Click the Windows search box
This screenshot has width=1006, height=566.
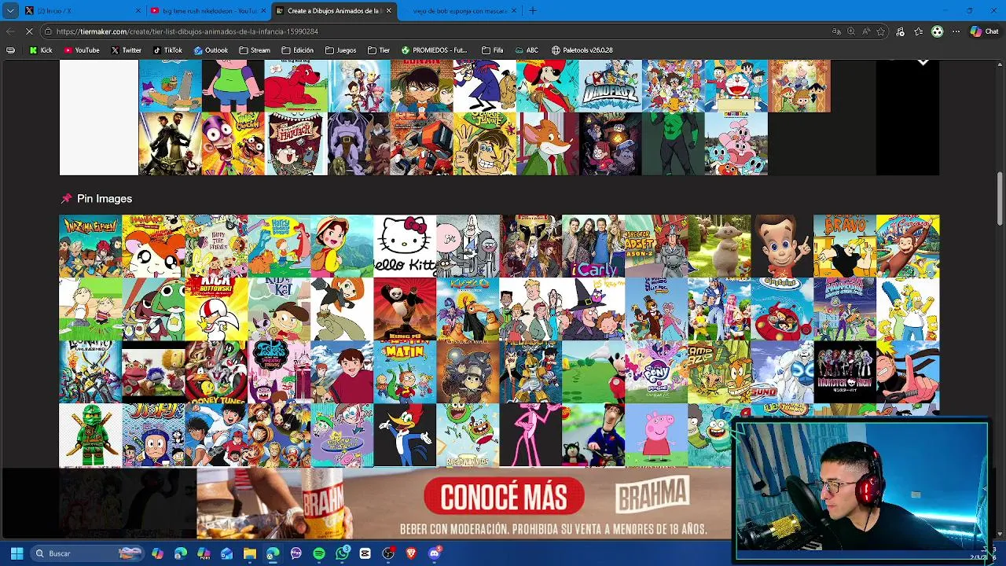coord(87,553)
